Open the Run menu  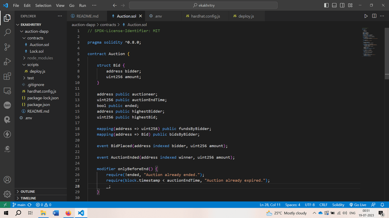pyautogui.click(x=83, y=5)
